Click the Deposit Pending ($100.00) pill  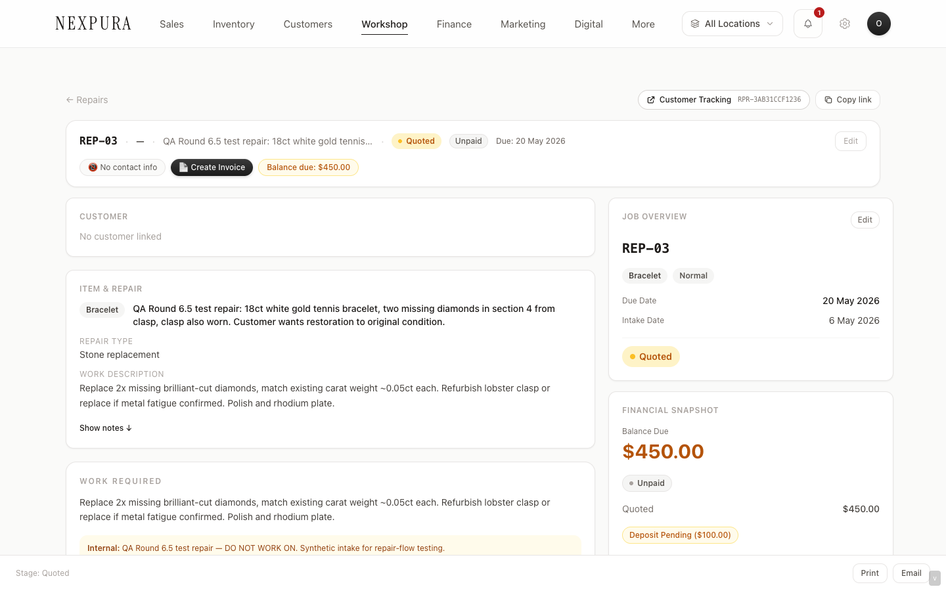680,535
